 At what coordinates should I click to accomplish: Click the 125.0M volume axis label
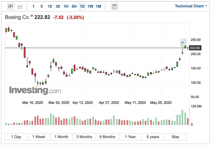196,106
